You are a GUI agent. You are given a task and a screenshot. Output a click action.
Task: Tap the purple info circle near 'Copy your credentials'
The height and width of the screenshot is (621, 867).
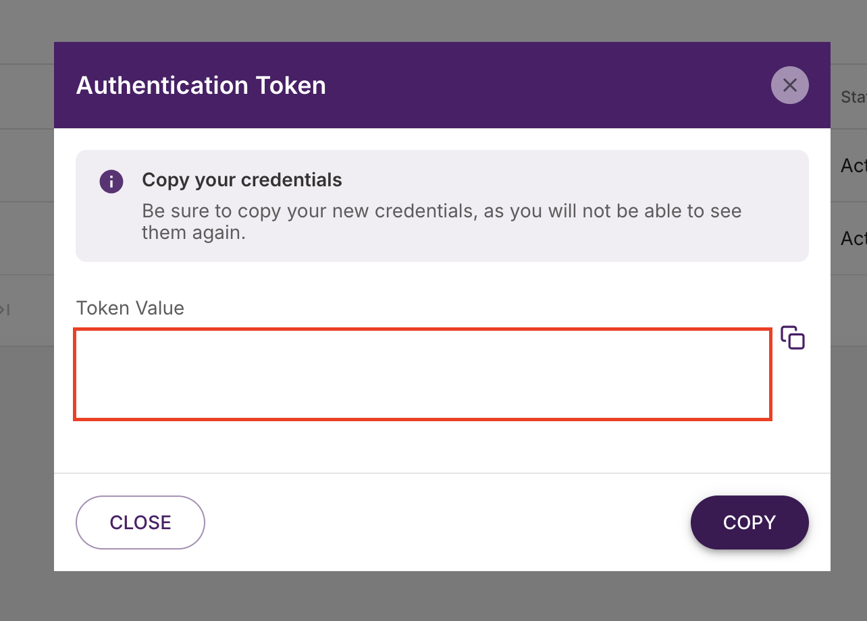111,181
